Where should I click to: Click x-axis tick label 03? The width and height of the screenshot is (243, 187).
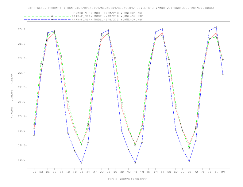pyautogui.click(x=41, y=172)
